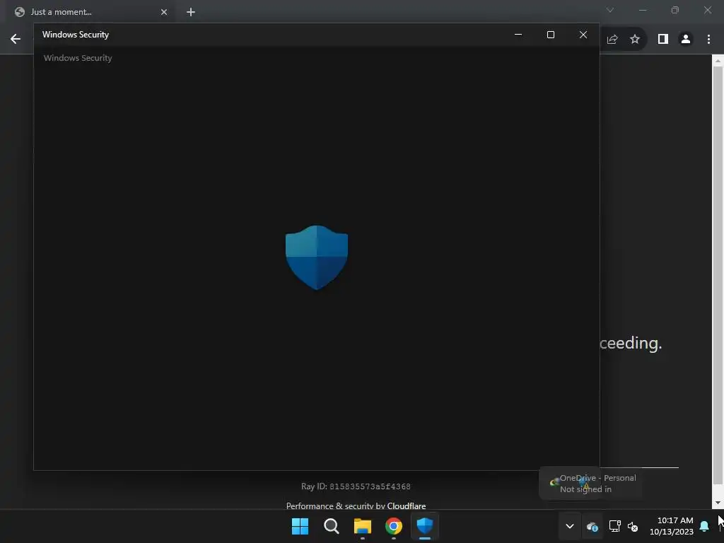Toggle the Chrome side panel
Viewport: 724px width, 543px height.
(x=663, y=39)
